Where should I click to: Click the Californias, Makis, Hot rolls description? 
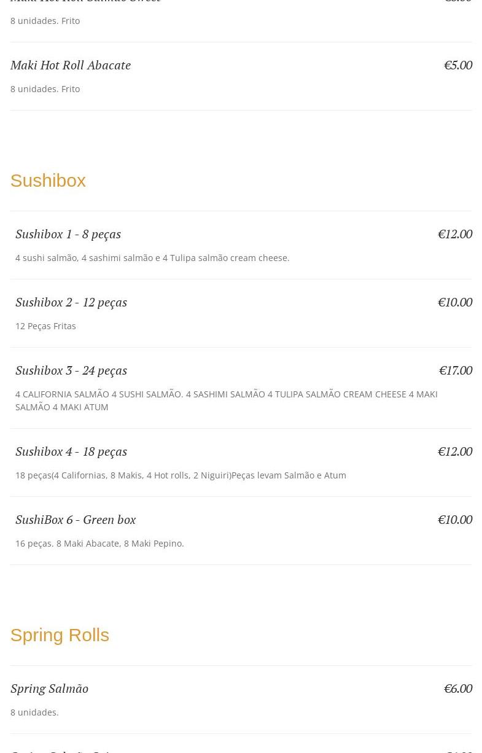coord(181,475)
